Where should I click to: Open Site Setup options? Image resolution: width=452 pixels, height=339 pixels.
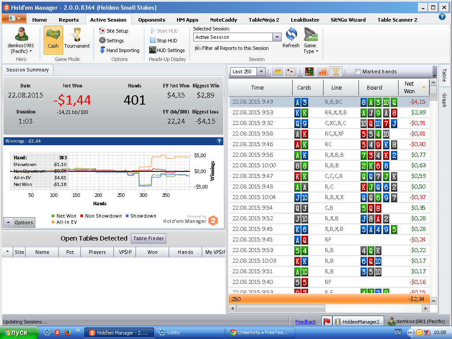point(113,31)
